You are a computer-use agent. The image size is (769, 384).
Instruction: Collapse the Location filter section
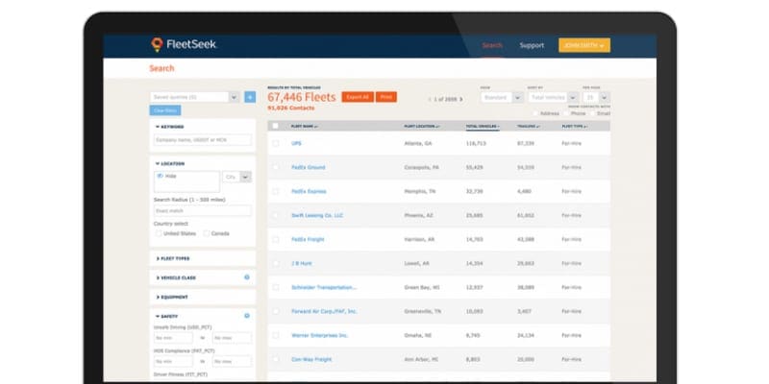(x=170, y=163)
